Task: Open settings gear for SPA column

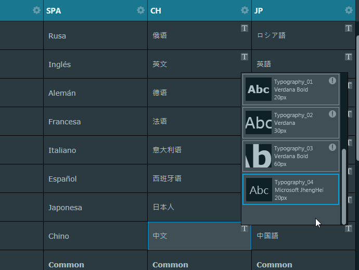Action: [140, 10]
